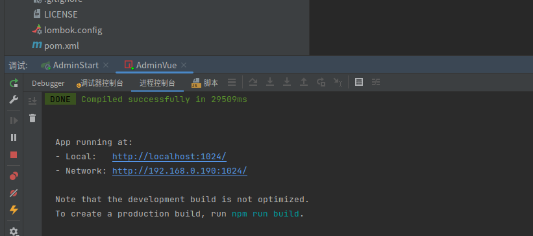533x236 pixels.
Task: Click Run to Cursor icon
Action: click(338, 82)
